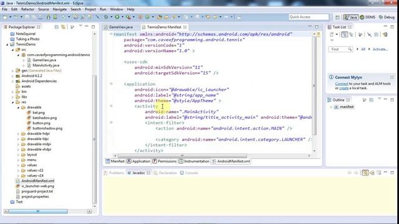Open the Android Virtual Device Manager icon

[x=55, y=17]
